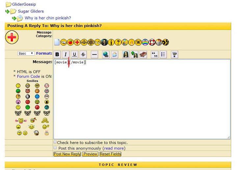Choose the rainbow message category icon

145,42
